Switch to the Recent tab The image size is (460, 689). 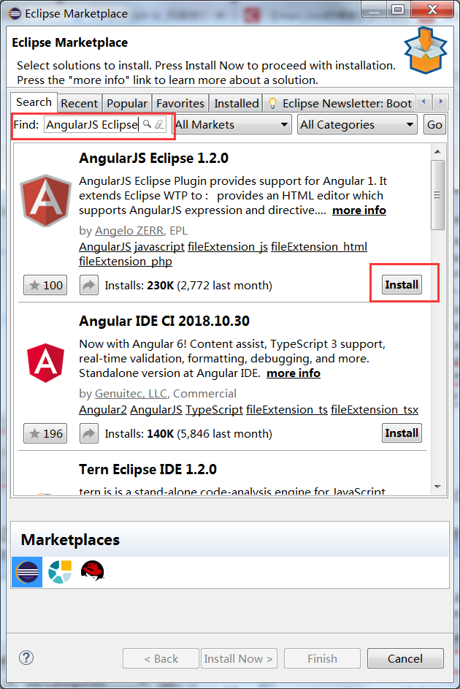80,104
